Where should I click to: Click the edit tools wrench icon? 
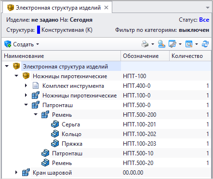click(173, 44)
